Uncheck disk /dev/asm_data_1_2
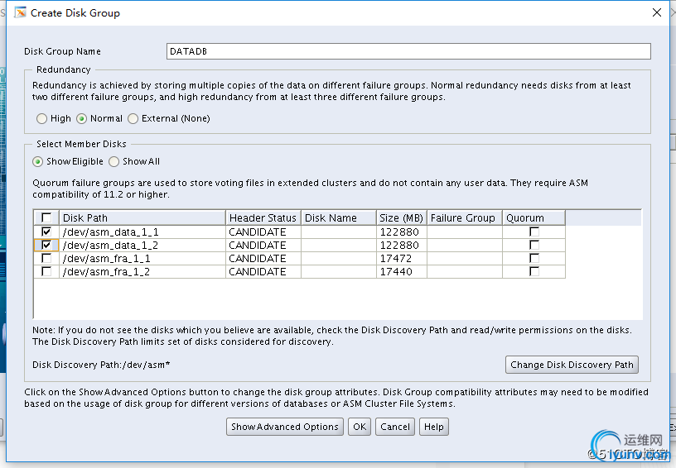 tap(46, 246)
